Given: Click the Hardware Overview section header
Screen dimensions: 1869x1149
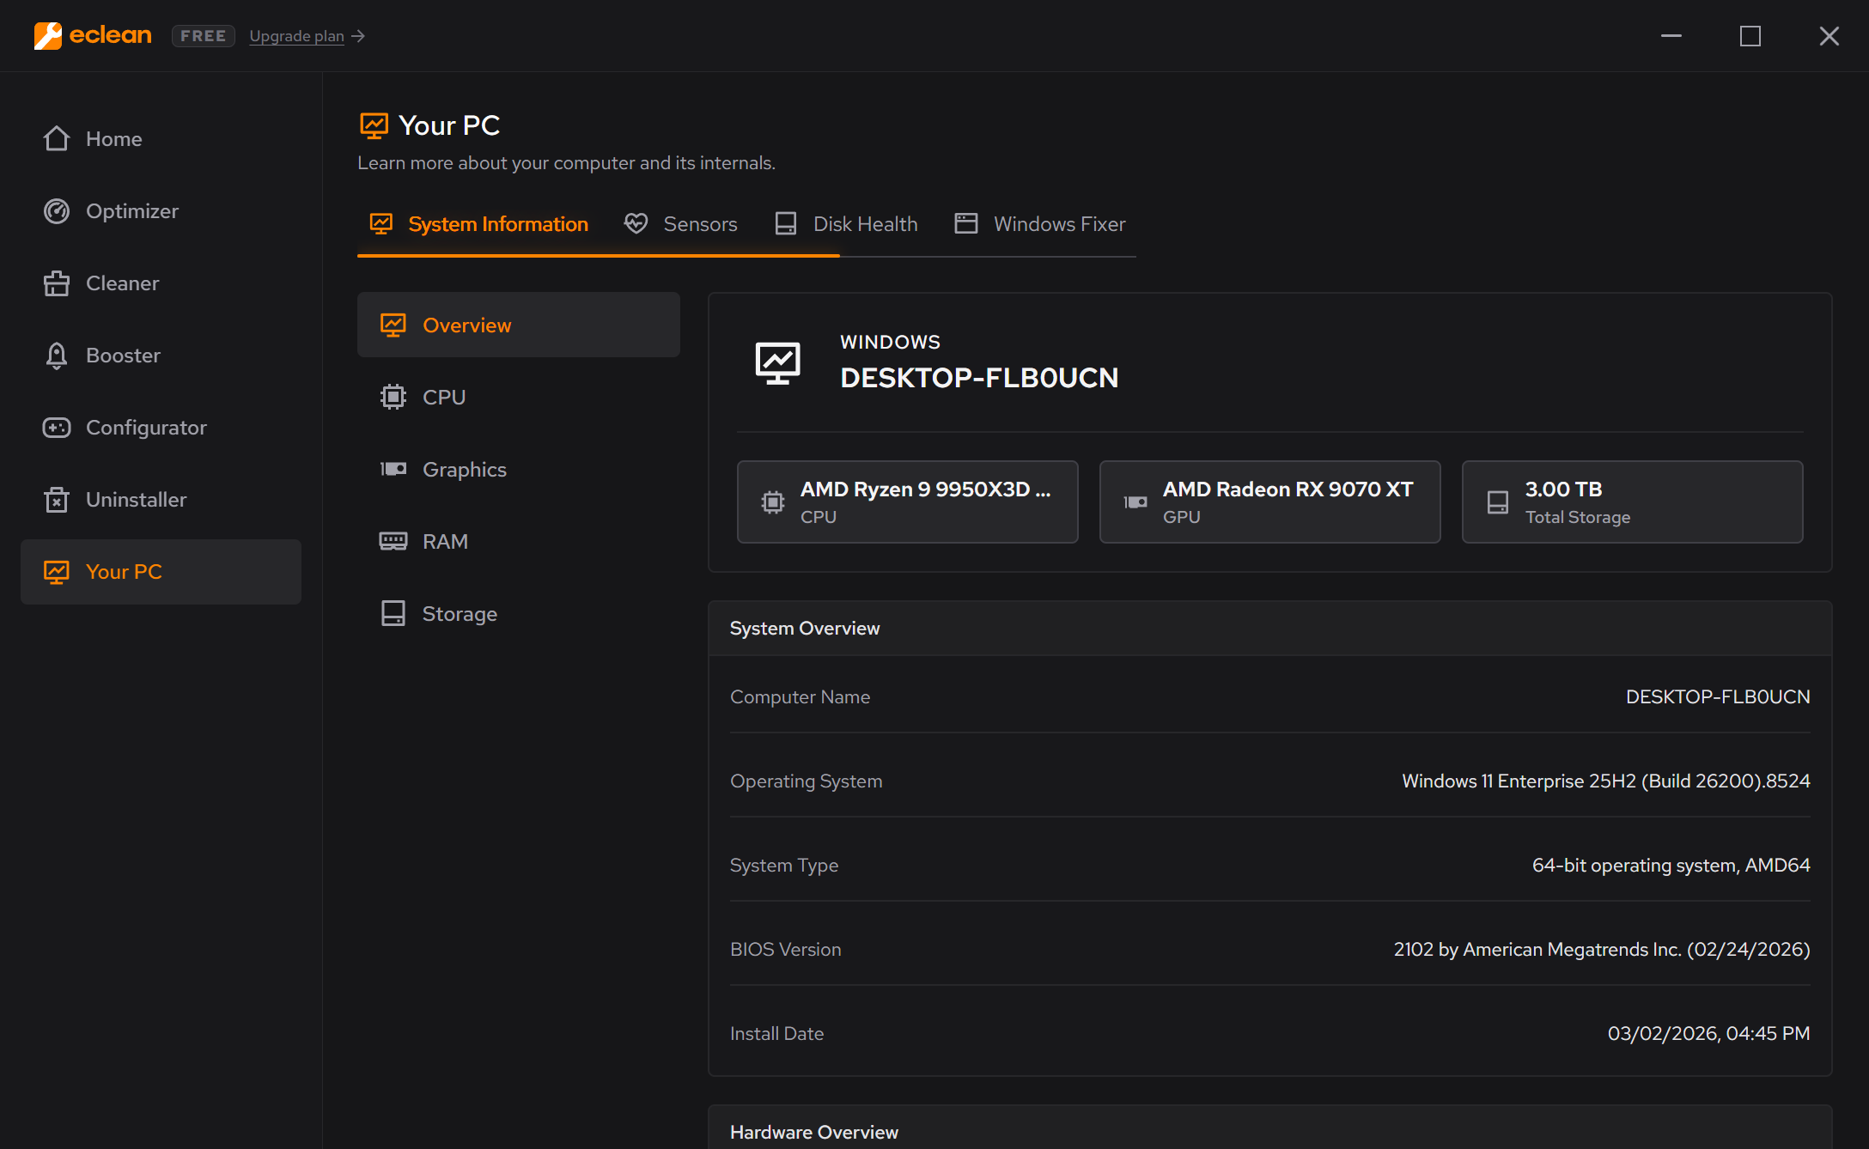Looking at the screenshot, I should pos(1269,1128).
